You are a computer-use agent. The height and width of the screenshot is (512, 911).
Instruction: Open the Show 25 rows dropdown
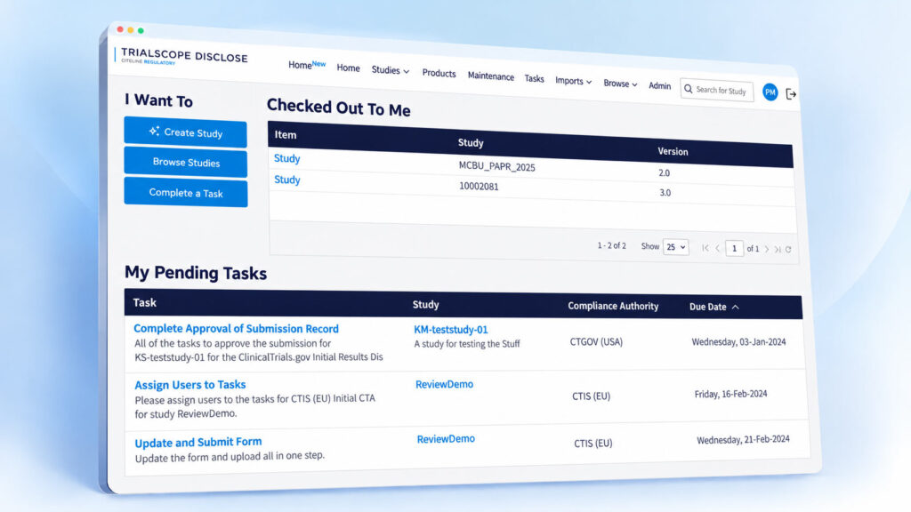point(676,247)
